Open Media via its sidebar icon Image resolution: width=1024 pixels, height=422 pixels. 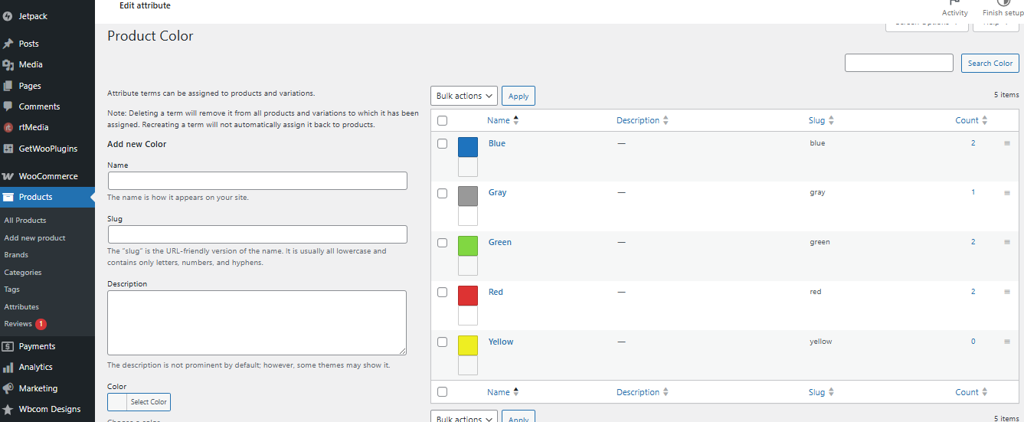pyautogui.click(x=8, y=65)
